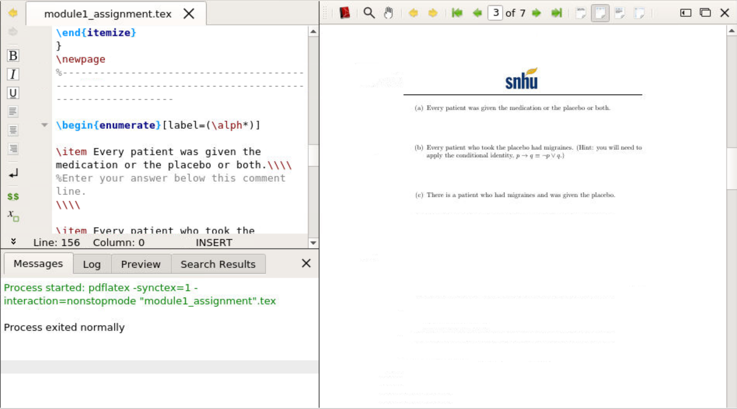737x409 pixels.
Task: Click the italic I formatting icon
Action: (13, 74)
